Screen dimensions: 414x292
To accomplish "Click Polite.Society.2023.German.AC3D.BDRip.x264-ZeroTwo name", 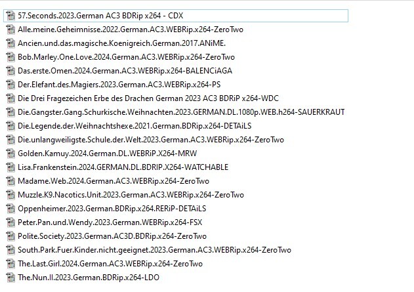I will tap(112, 236).
